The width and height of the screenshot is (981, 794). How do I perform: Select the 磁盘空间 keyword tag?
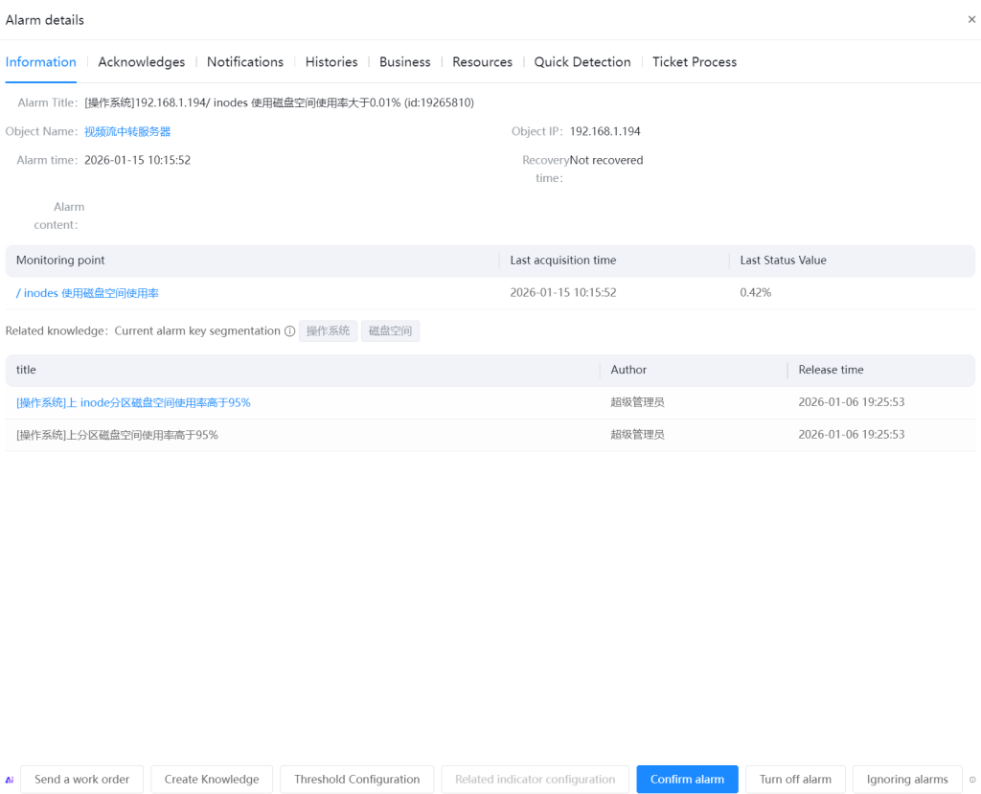click(x=390, y=331)
